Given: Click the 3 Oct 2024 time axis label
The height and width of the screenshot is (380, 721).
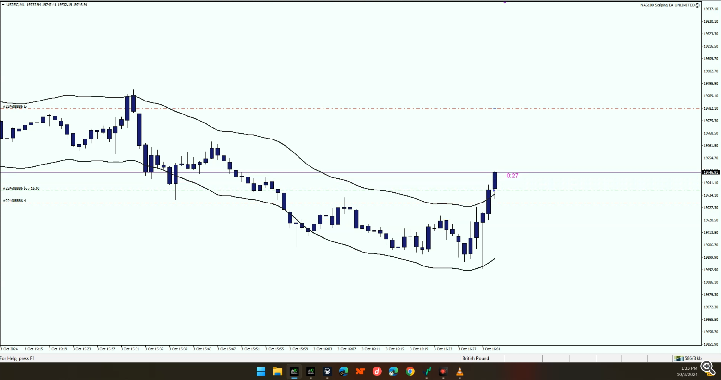Looking at the screenshot, I should pos(9,349).
